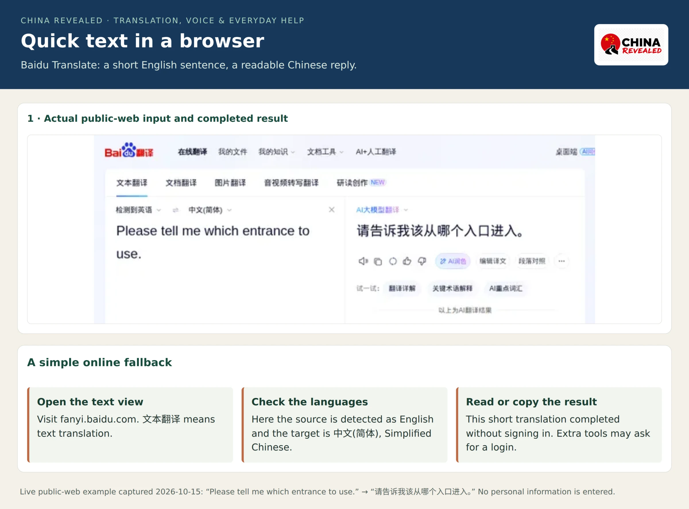Click the 桌面端 link
This screenshot has width=689, height=509.
point(566,152)
